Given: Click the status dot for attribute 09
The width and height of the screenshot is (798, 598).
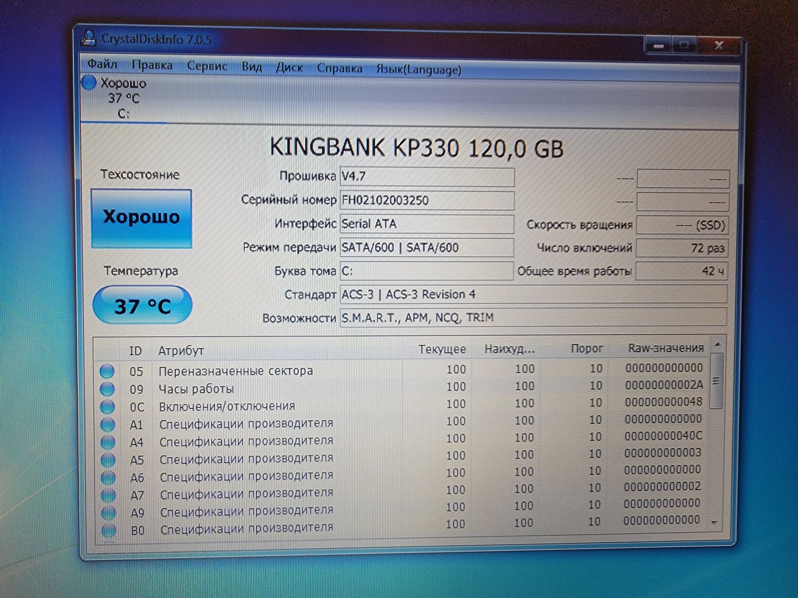Looking at the screenshot, I should (107, 389).
